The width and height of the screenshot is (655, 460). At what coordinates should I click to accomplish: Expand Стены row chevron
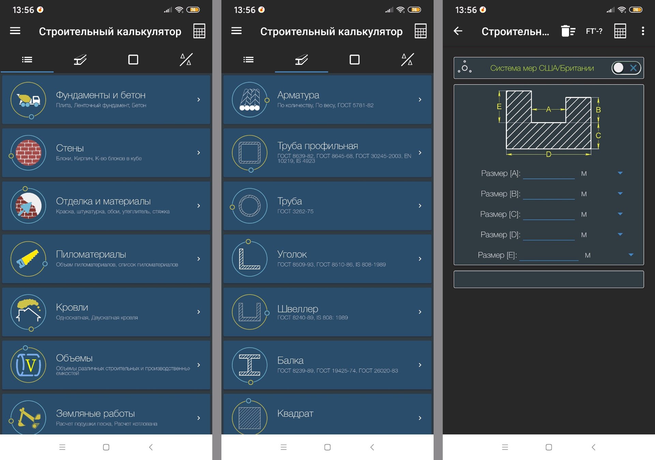coord(199,153)
